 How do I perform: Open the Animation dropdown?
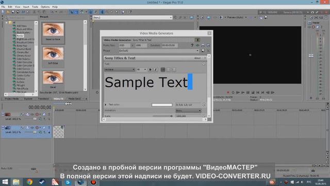click(x=188, y=111)
